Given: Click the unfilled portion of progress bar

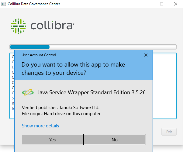Looking at the screenshot, I should point(112,47).
